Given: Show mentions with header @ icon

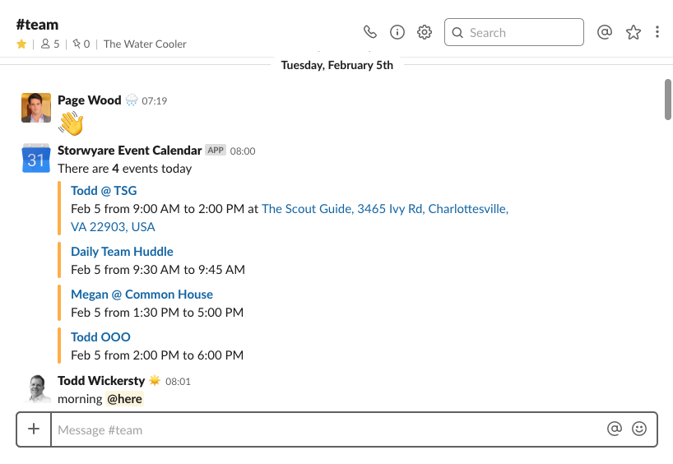Looking at the screenshot, I should pos(605,32).
